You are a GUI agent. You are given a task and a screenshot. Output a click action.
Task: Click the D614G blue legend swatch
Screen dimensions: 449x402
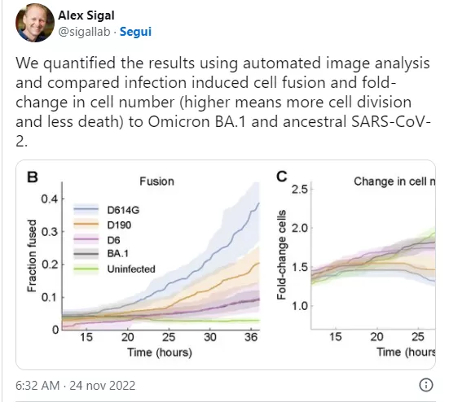click(x=86, y=210)
